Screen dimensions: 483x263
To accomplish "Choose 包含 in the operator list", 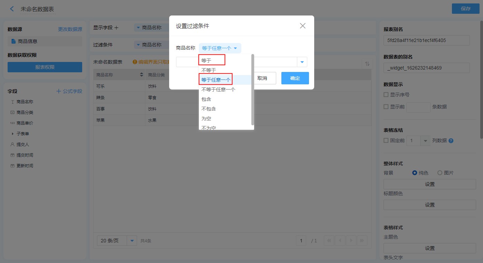I will [206, 99].
